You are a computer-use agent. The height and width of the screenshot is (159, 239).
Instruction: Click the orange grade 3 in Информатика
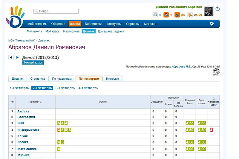tap(59, 130)
